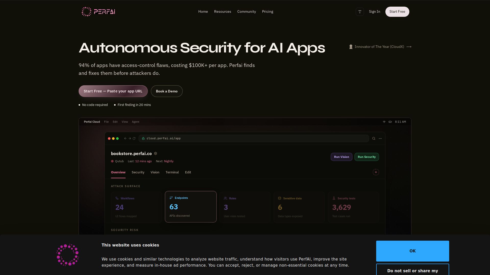Toggle the theme switcher T icon
Viewport: 490px width, 275px height.
tap(360, 12)
